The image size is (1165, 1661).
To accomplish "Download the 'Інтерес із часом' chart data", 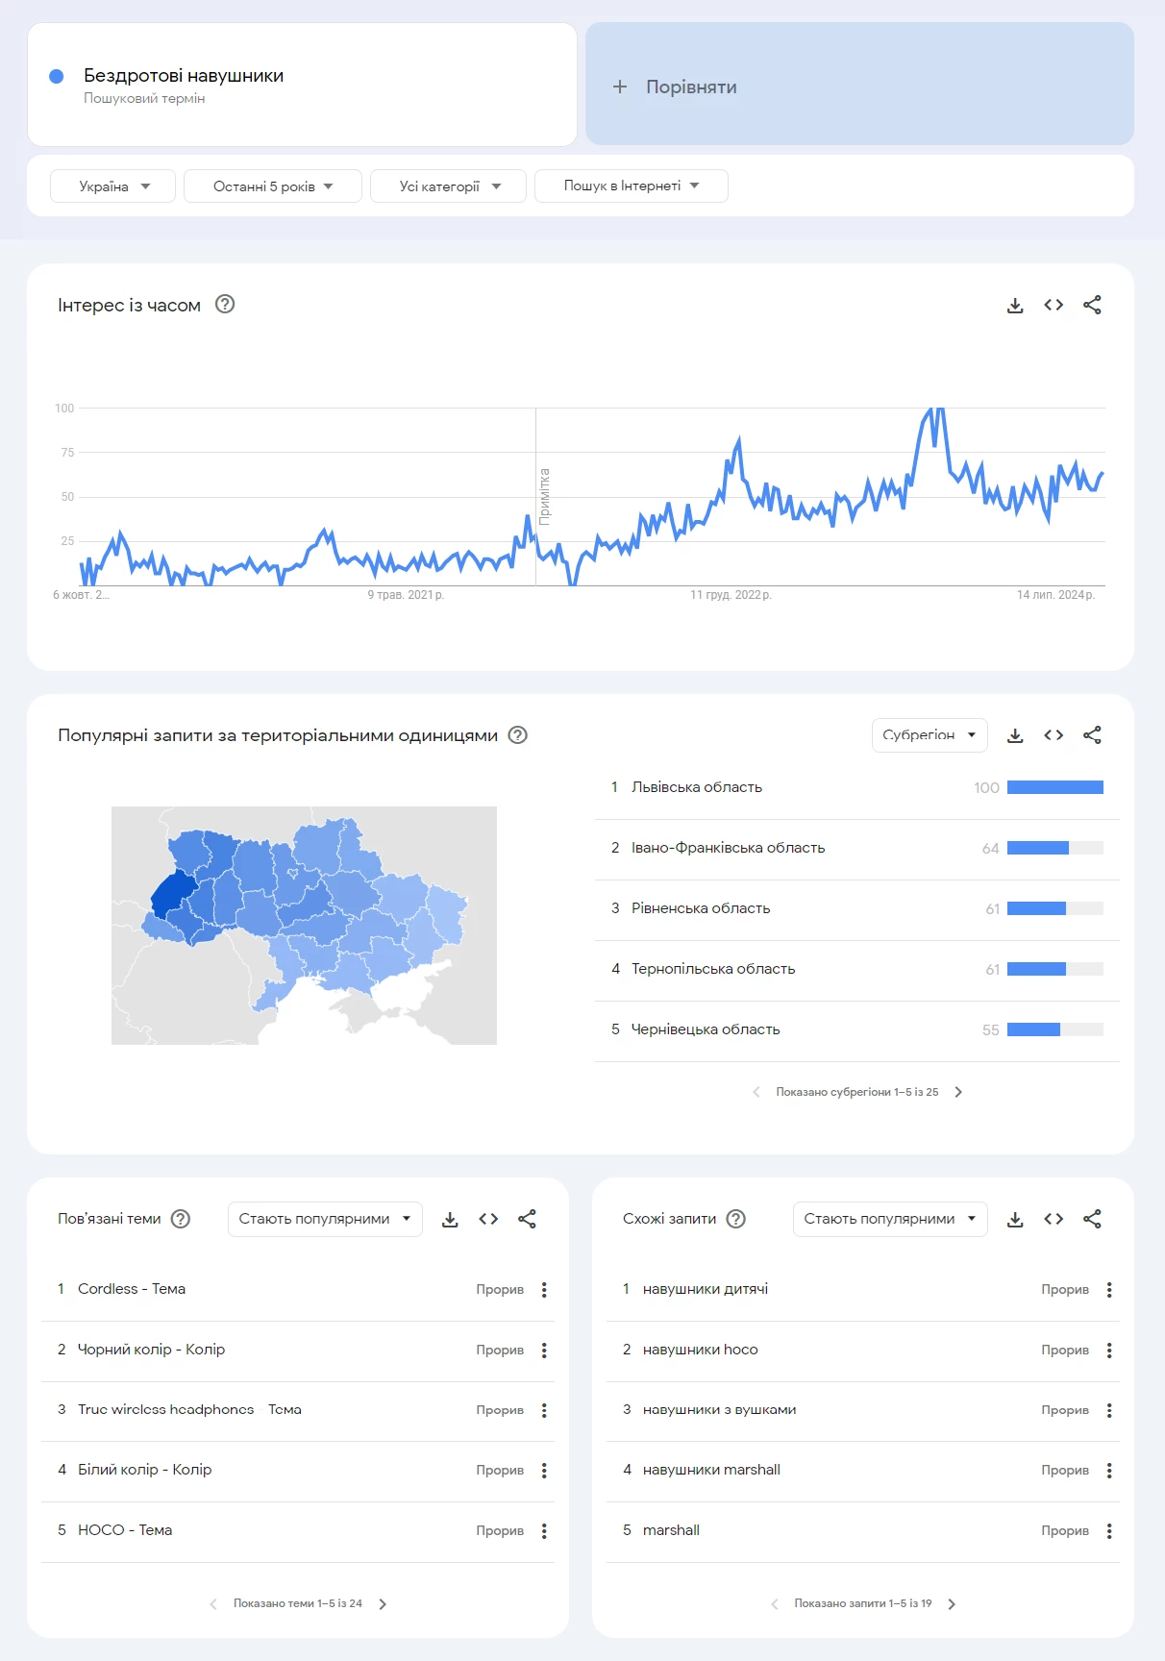I will [1014, 305].
